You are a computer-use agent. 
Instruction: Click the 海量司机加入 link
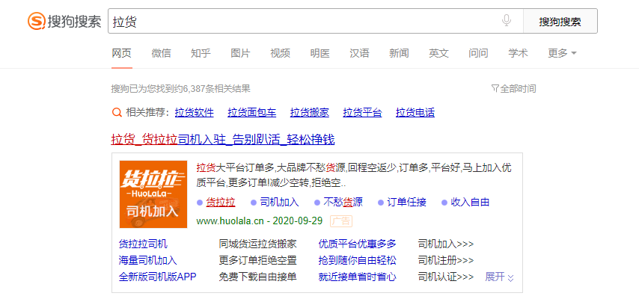pos(148,261)
